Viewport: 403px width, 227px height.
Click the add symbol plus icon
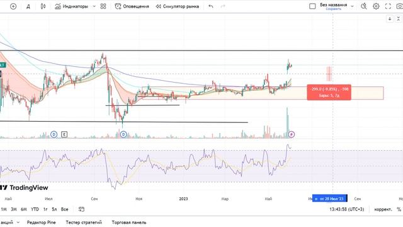tap(13, 6)
